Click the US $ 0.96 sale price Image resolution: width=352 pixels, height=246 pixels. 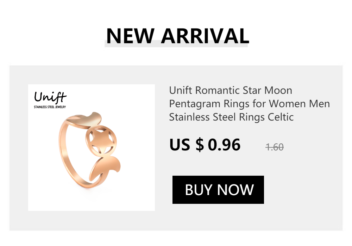pos(205,145)
